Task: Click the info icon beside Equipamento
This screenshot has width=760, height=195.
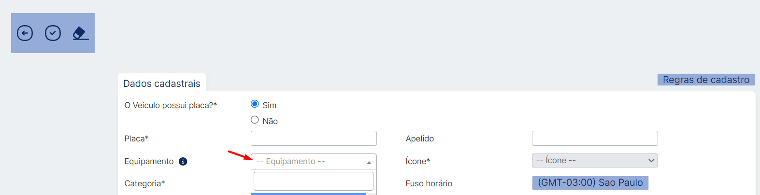Action: click(183, 162)
